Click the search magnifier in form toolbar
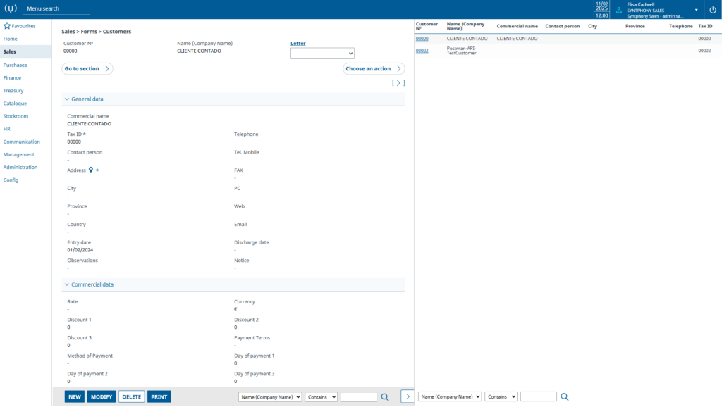The width and height of the screenshot is (722, 407). (385, 397)
